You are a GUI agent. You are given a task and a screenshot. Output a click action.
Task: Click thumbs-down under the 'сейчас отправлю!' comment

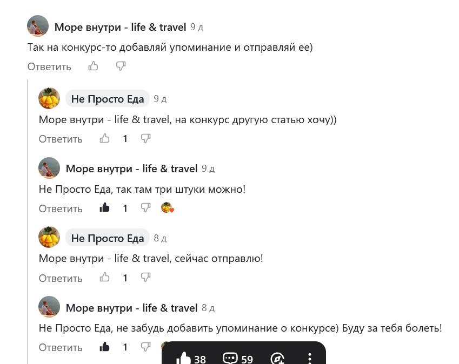(145, 278)
